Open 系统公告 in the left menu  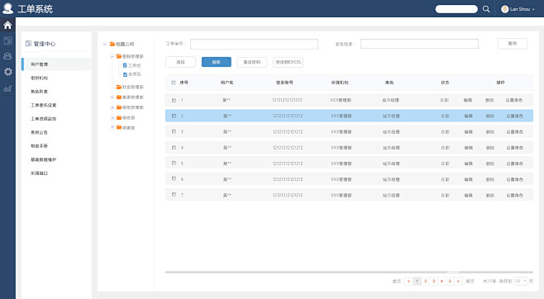pyautogui.click(x=39, y=132)
